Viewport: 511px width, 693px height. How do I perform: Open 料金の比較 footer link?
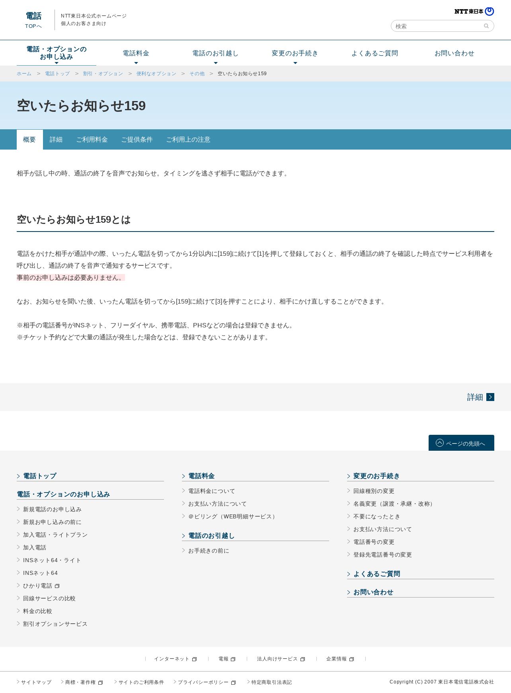[x=37, y=611]
